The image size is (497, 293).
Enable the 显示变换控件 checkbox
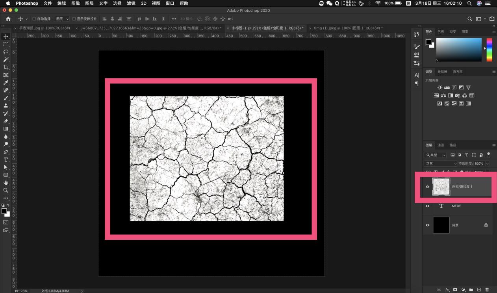pos(74,19)
